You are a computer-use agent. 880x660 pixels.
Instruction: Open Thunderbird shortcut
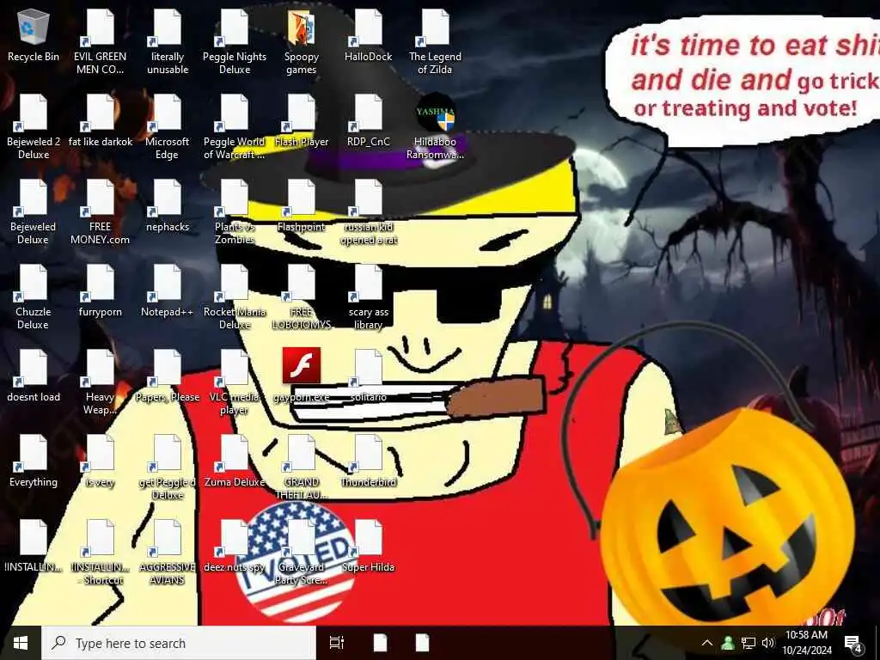[x=368, y=461]
